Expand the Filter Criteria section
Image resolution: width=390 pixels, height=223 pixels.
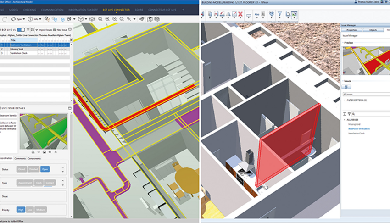pyautogui.click(x=344, y=100)
